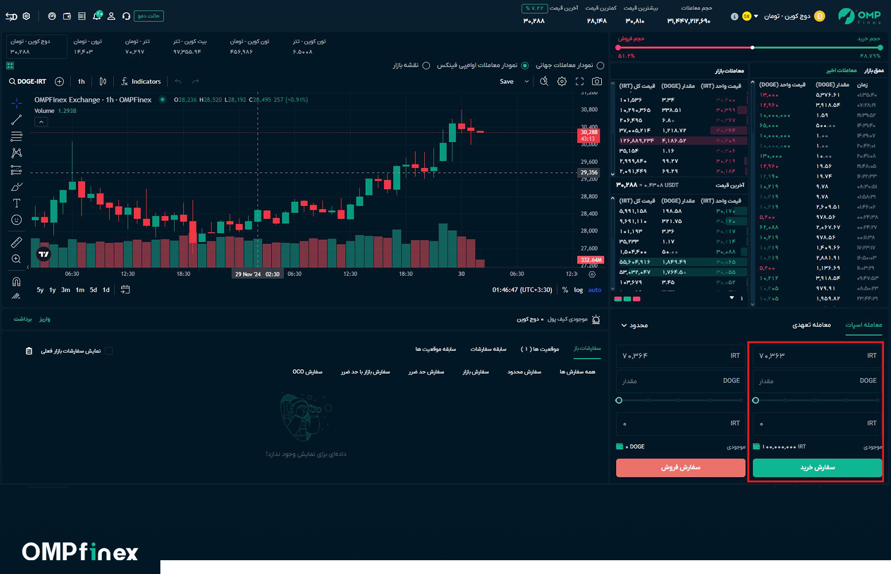This screenshot has width=891, height=574.
Task: Toggle the حالت دمو mode button
Action: click(x=149, y=16)
